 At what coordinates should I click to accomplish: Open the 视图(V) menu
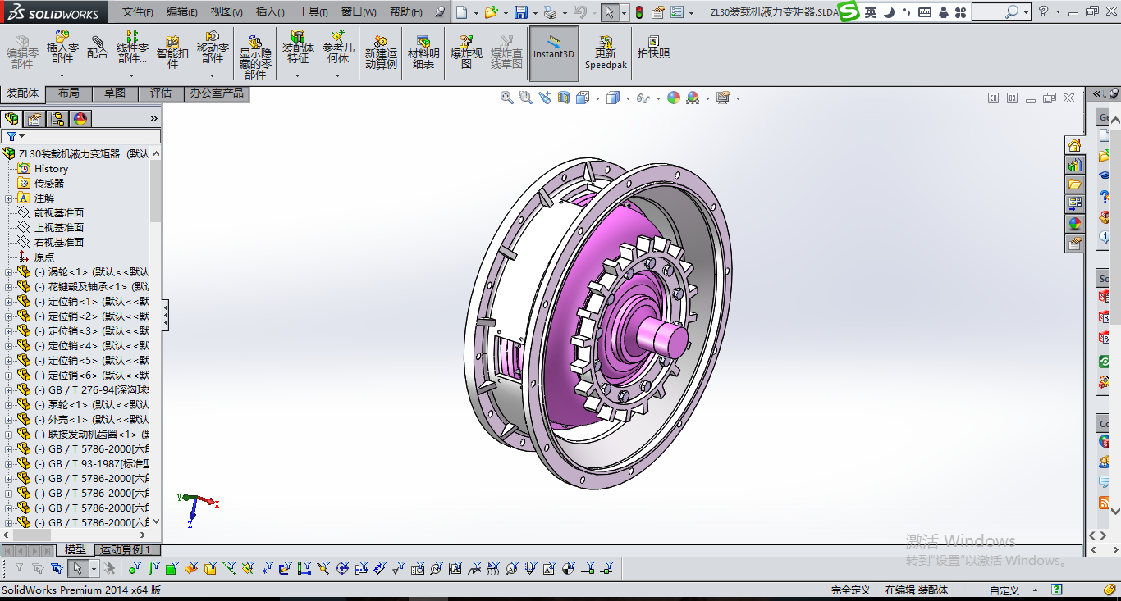click(x=226, y=12)
